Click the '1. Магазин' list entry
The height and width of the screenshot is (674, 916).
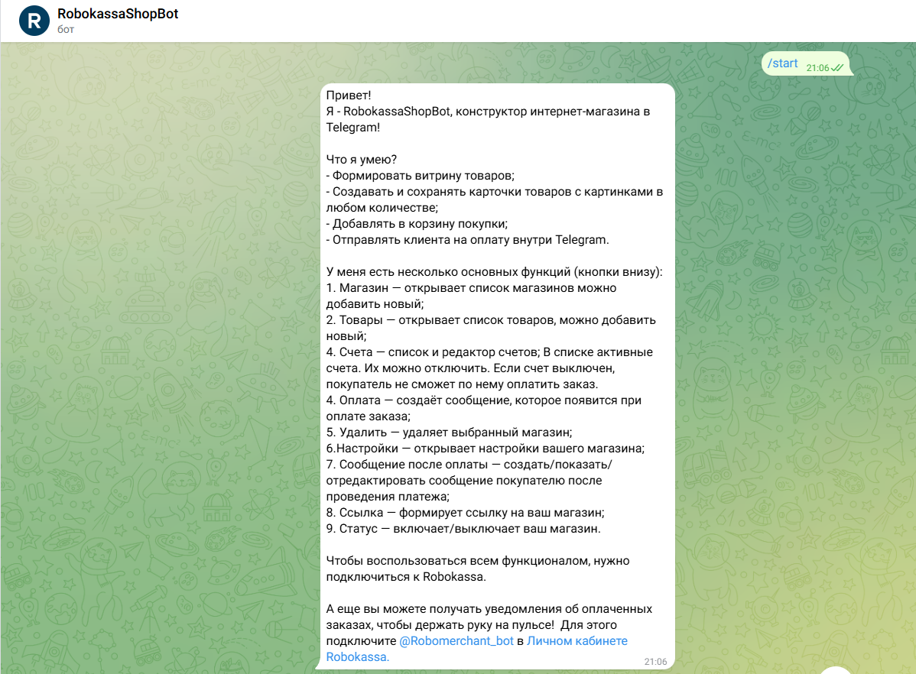471,296
